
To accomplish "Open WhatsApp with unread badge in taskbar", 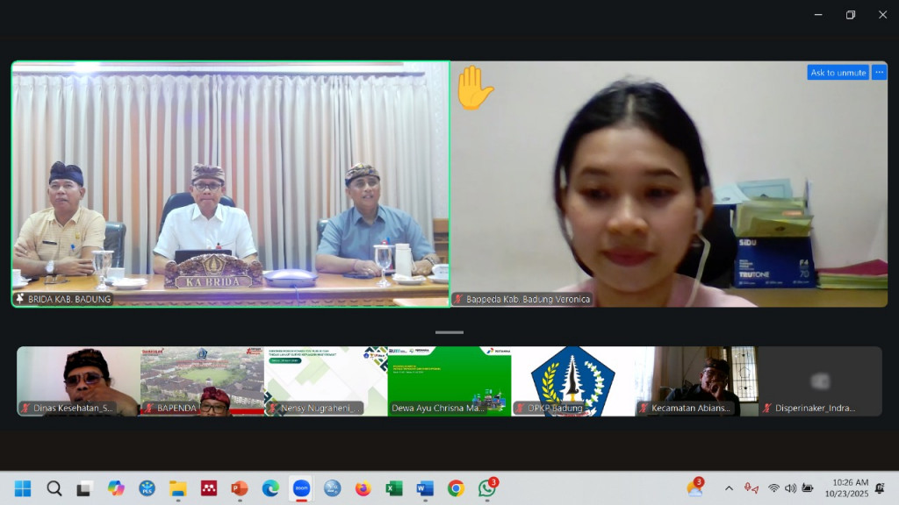I will pyautogui.click(x=487, y=488).
